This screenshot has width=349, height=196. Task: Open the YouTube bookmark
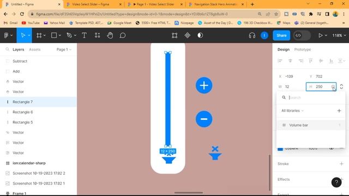(x=31, y=23)
